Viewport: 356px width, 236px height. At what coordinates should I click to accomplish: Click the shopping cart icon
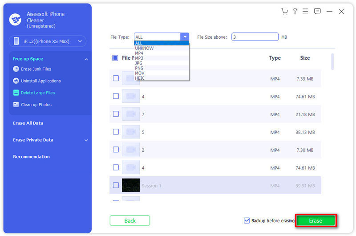(285, 12)
